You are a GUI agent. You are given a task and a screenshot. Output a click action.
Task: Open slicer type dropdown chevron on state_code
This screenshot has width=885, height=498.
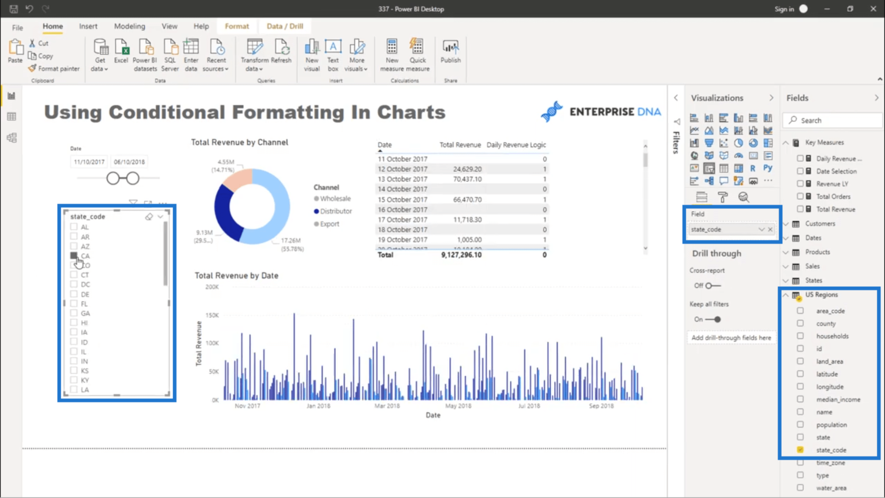coord(160,217)
